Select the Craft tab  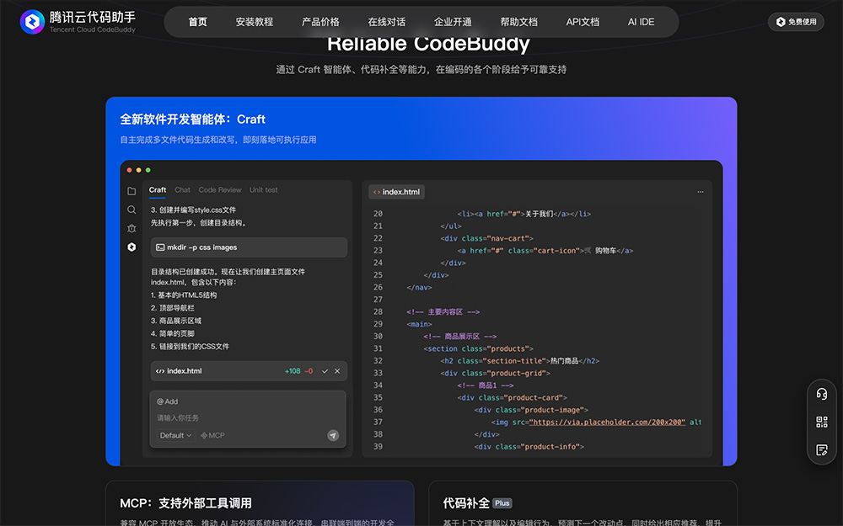(x=158, y=190)
